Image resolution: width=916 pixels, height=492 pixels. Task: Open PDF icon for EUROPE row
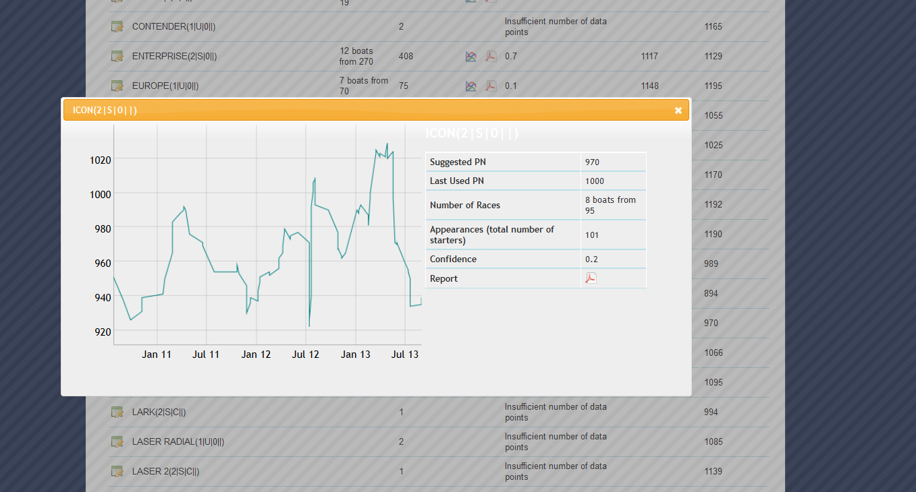(x=491, y=86)
